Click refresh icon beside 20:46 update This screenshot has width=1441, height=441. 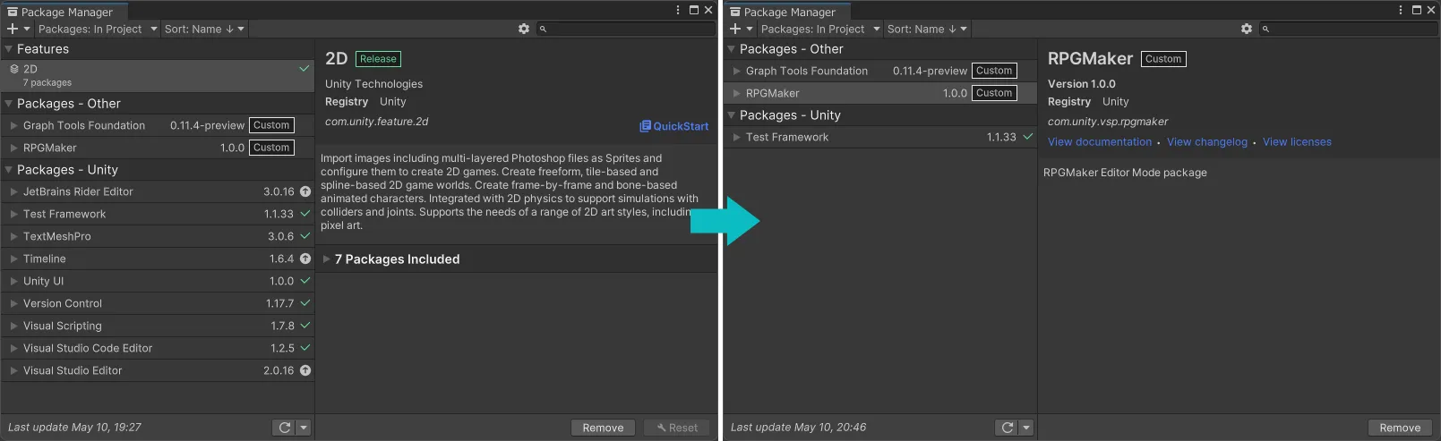pyautogui.click(x=1008, y=428)
